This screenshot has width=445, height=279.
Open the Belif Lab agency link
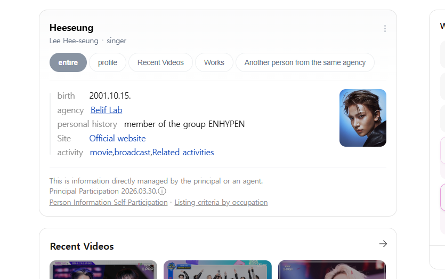107,110
